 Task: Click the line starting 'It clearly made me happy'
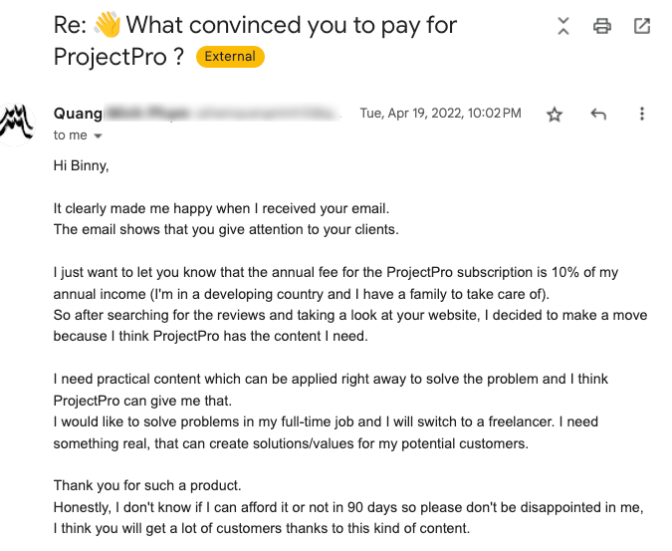coord(221,208)
